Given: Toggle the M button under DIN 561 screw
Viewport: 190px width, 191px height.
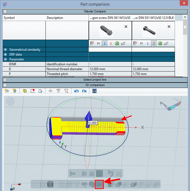Looking at the screenshot, I should [x=98, y=43].
